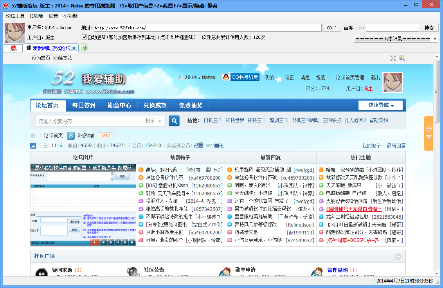Click the 退出 logout link
Image resolution: width=443 pixels, height=288 pixels.
pos(375,77)
